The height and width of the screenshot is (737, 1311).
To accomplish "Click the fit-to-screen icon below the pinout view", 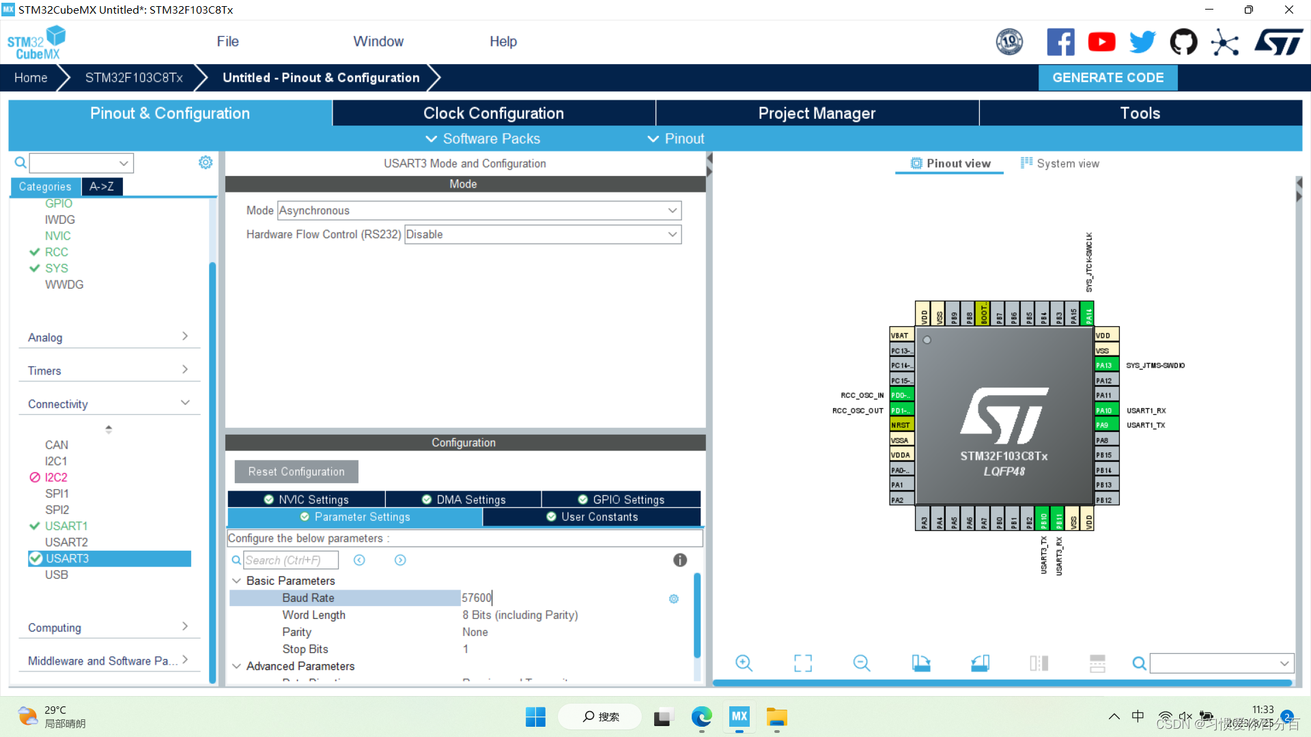I will (803, 663).
